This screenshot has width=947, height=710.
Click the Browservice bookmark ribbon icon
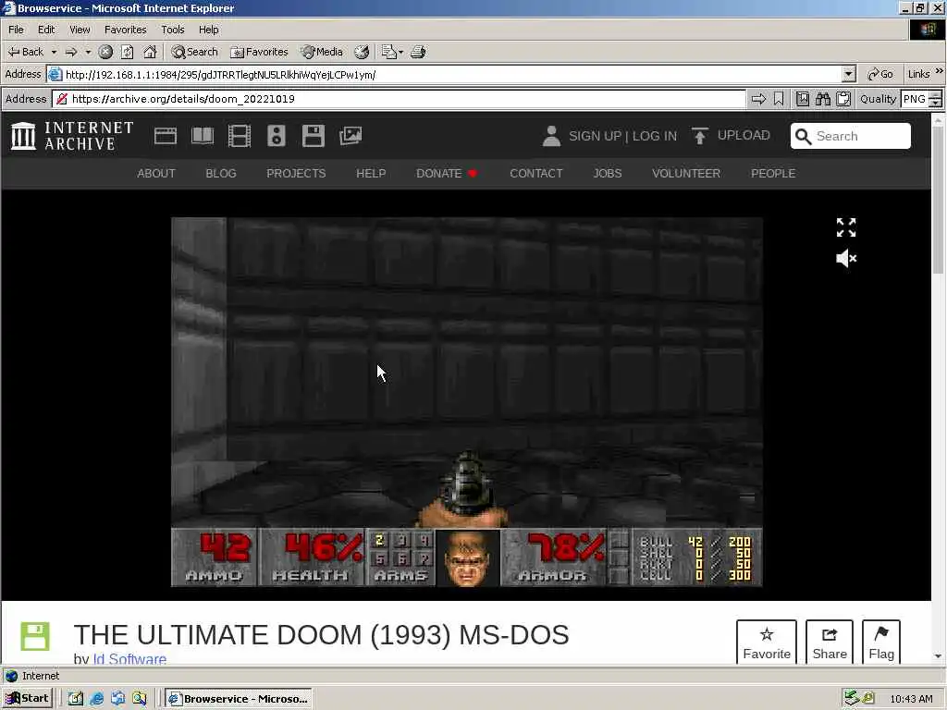tap(779, 99)
